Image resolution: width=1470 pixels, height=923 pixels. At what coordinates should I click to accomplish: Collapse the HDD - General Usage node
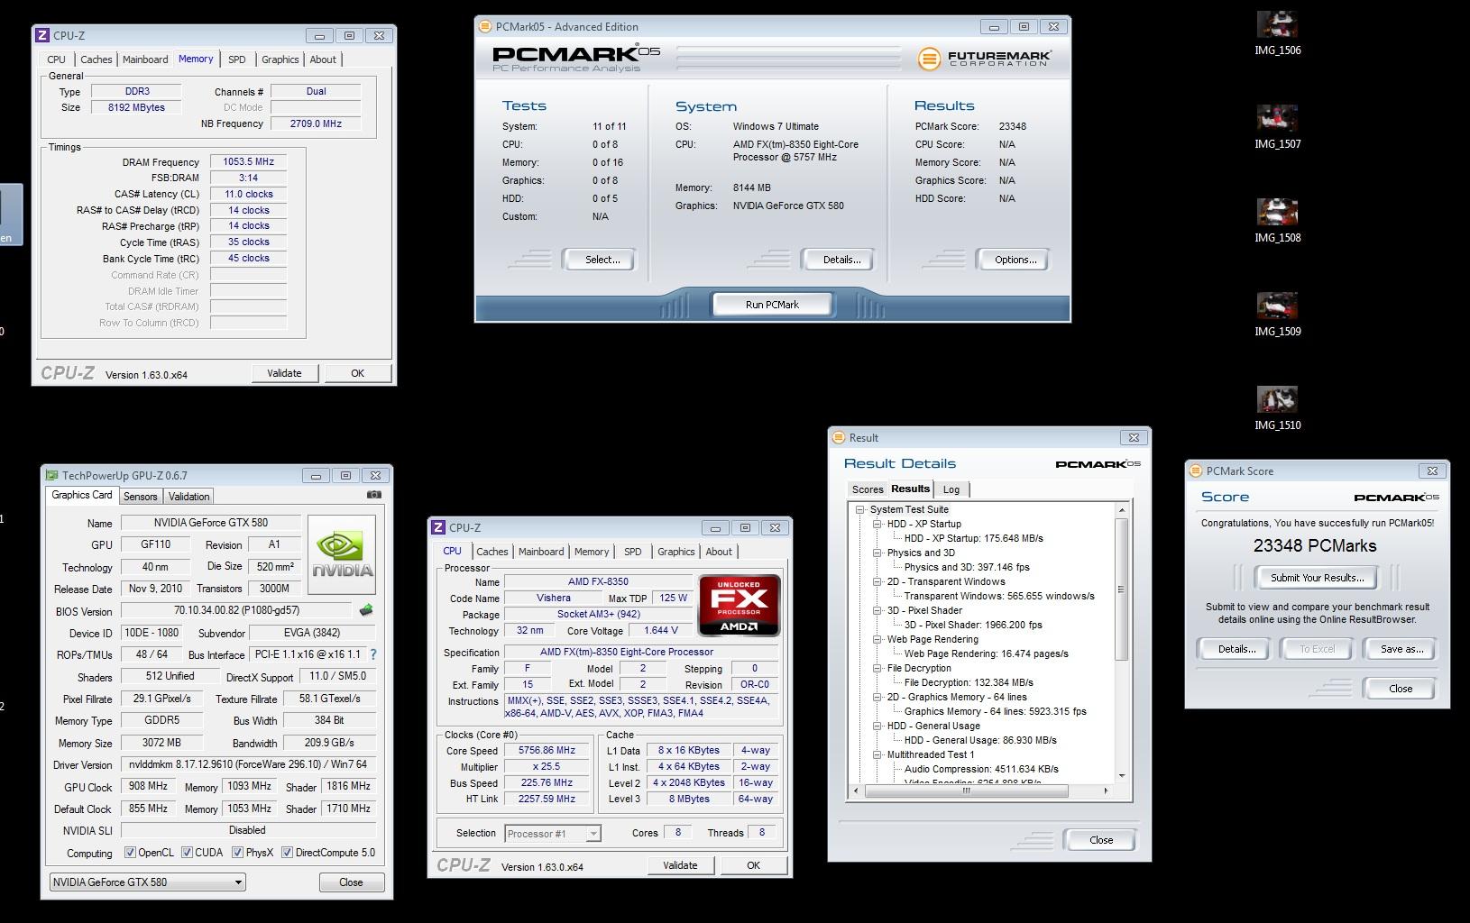[877, 726]
